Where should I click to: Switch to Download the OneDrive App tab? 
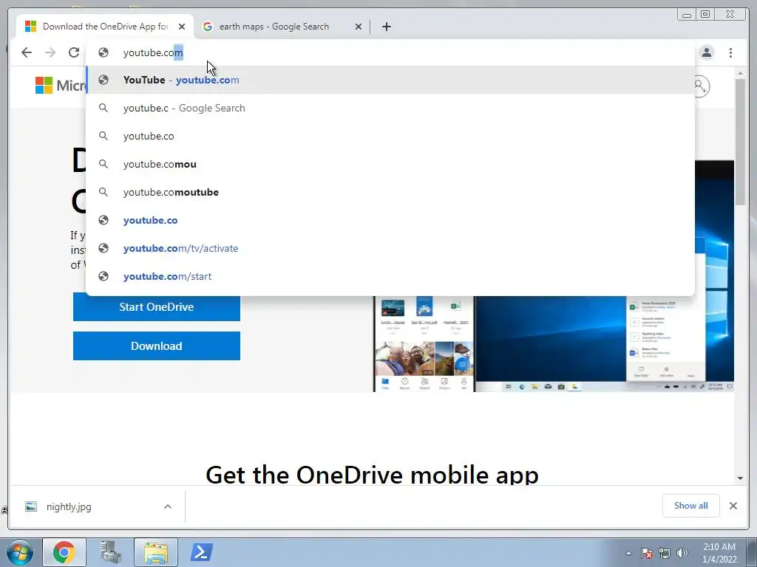[105, 27]
